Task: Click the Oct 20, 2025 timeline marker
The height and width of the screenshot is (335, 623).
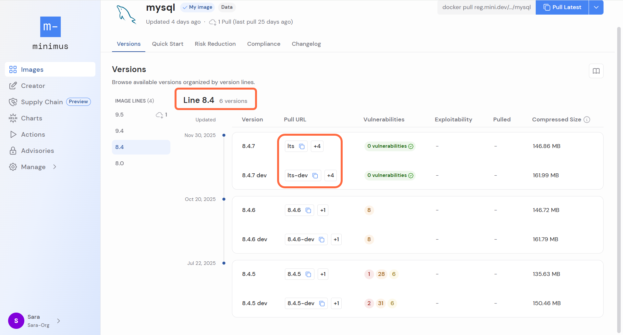Action: click(x=224, y=199)
